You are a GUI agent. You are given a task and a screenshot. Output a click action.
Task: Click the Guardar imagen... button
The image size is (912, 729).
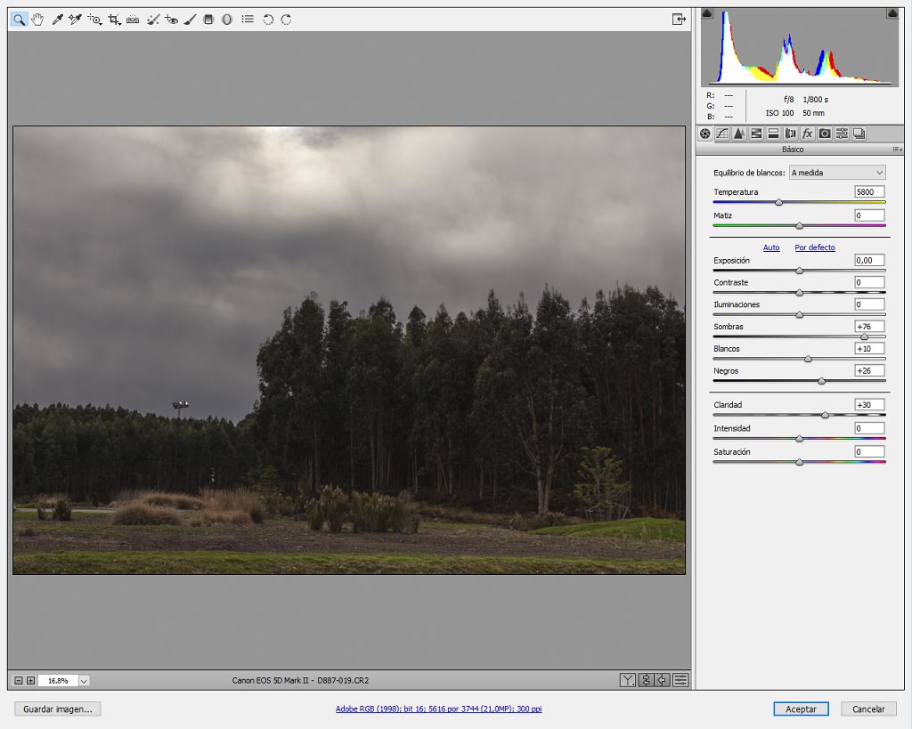coord(58,709)
